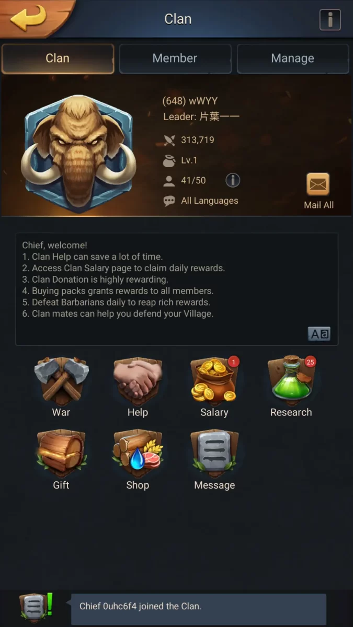The width and height of the screenshot is (353, 627).
Task: Open the Research potion icon
Action: (x=291, y=379)
